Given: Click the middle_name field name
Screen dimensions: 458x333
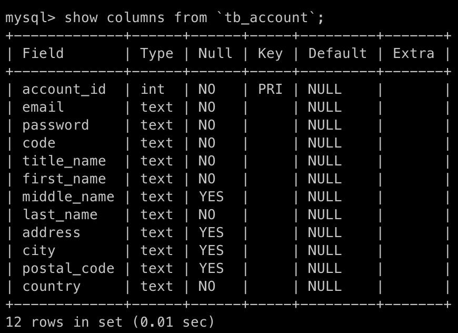Looking at the screenshot, I should click(68, 197).
